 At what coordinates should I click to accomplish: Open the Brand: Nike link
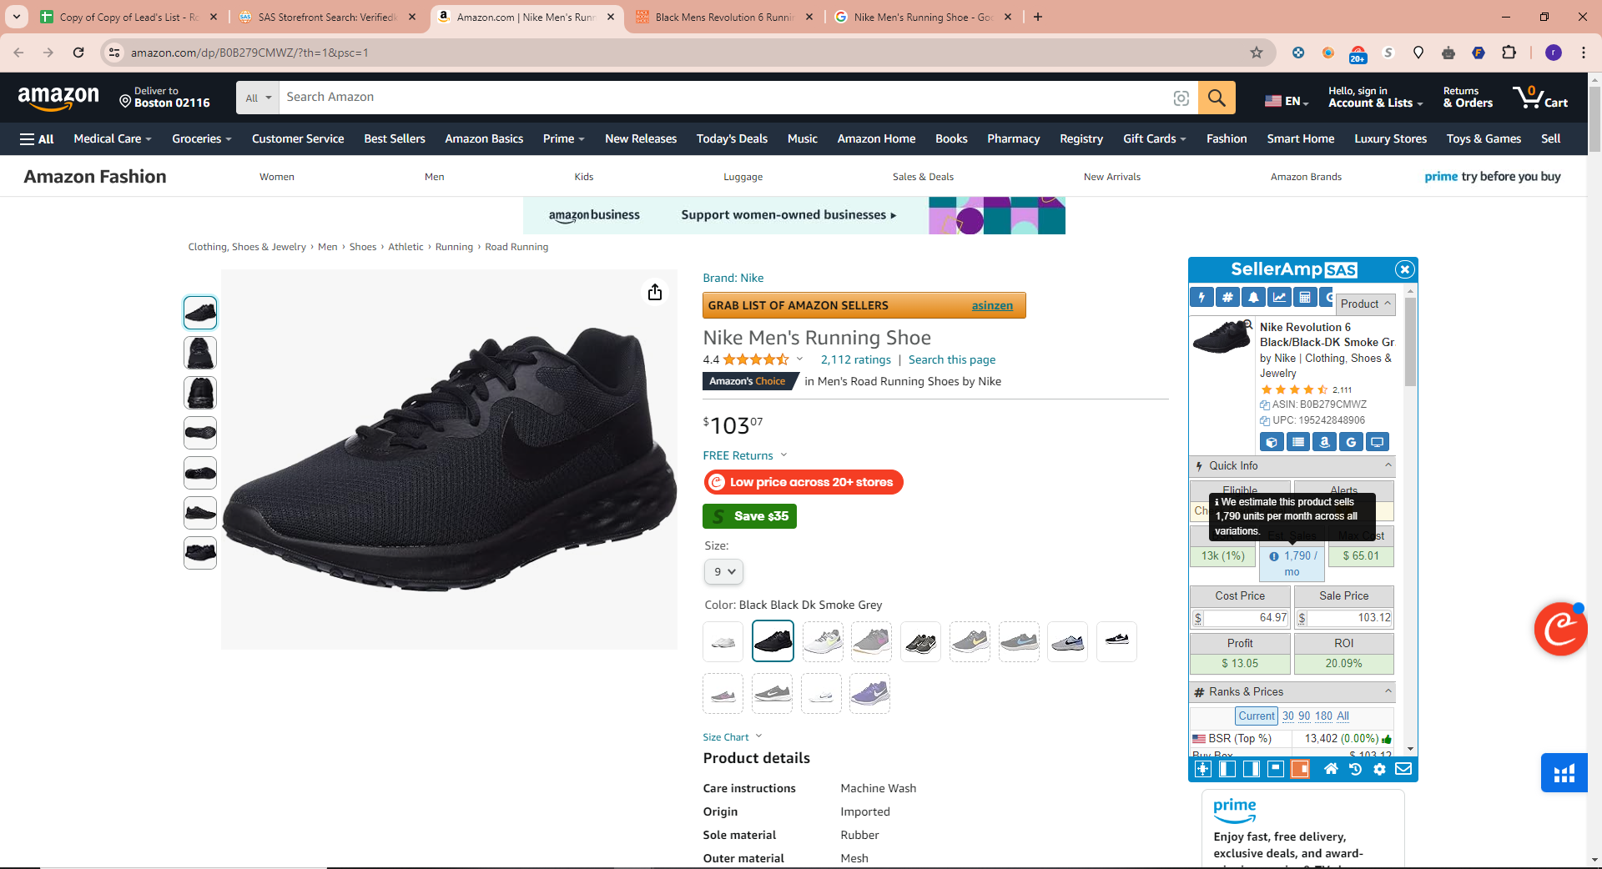(x=733, y=278)
